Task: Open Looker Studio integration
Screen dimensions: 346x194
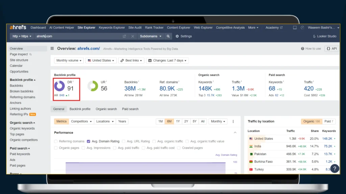Action: tap(325, 36)
